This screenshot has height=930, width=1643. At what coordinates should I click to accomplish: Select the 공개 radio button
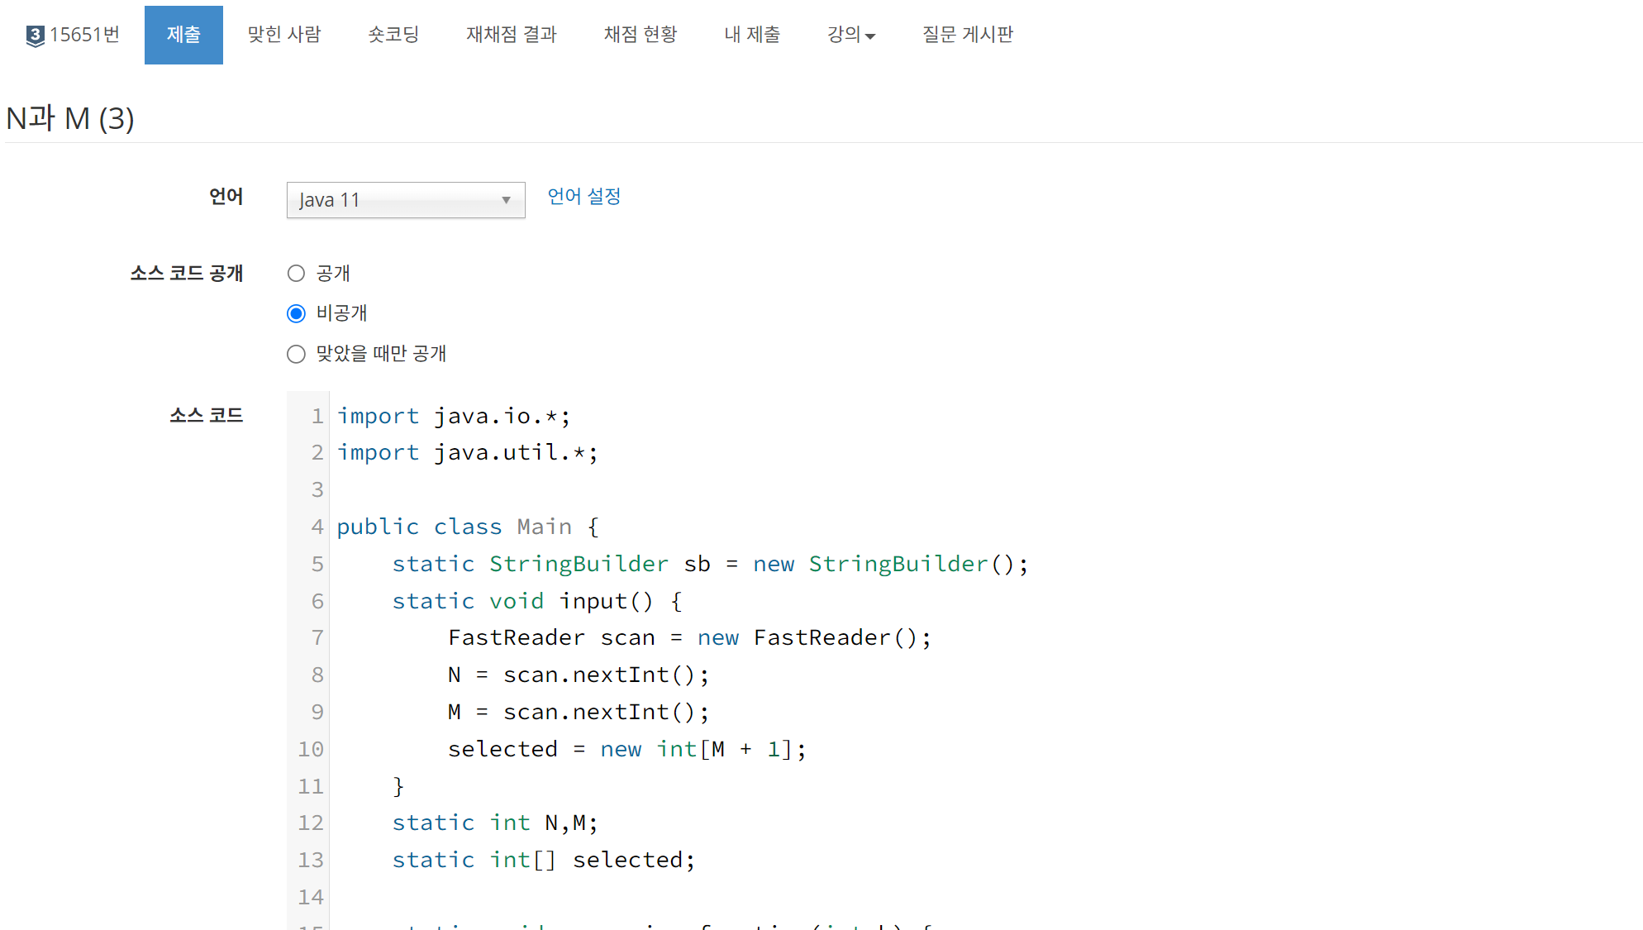(296, 274)
